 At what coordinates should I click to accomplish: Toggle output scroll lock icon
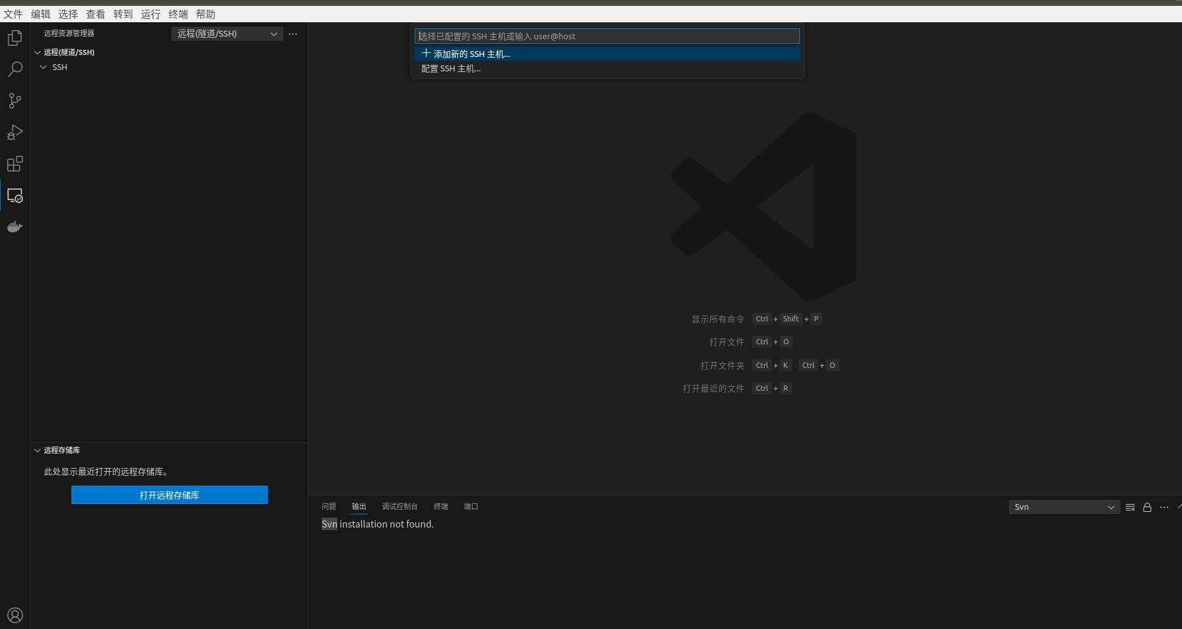[x=1147, y=507]
